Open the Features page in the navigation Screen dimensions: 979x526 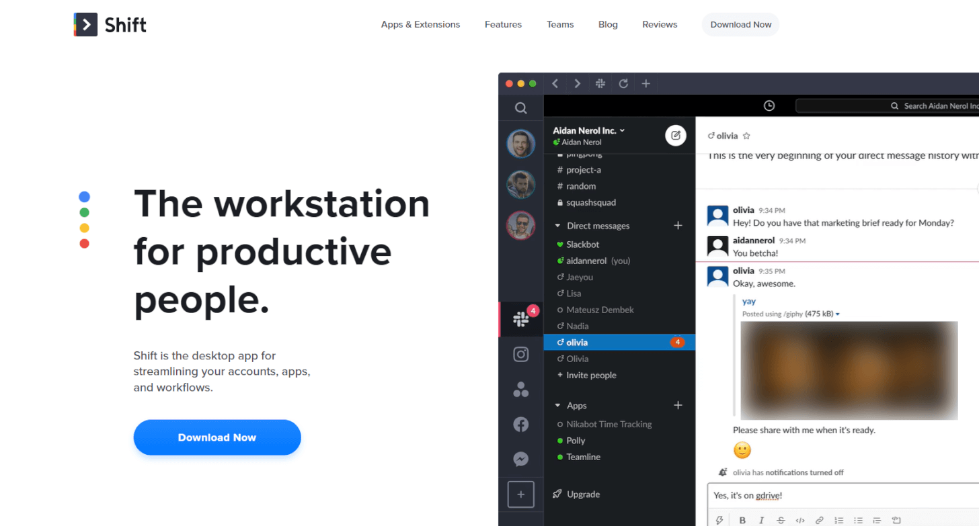click(x=503, y=24)
